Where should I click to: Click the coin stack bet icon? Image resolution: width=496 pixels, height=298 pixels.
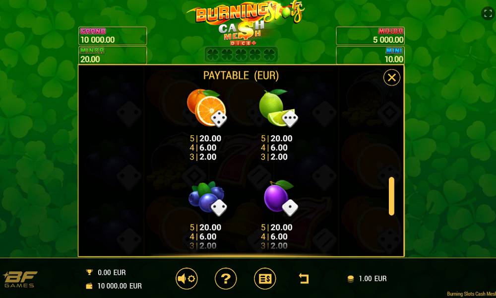coord(351,279)
